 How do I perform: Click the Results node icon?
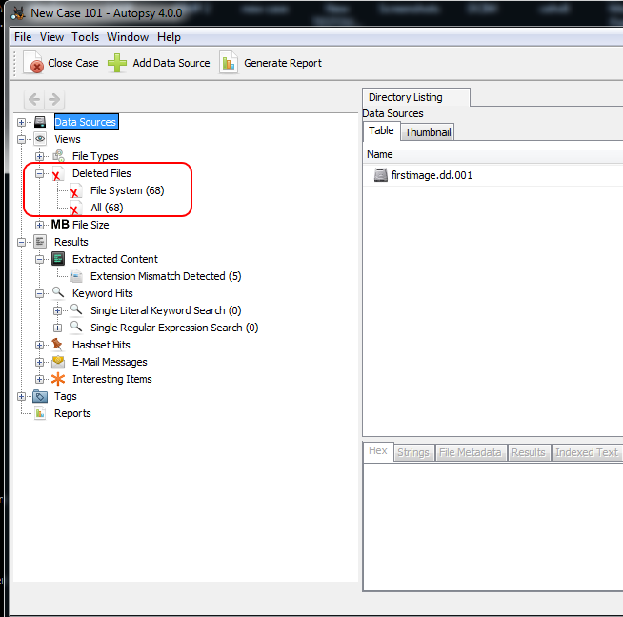pyautogui.click(x=40, y=242)
